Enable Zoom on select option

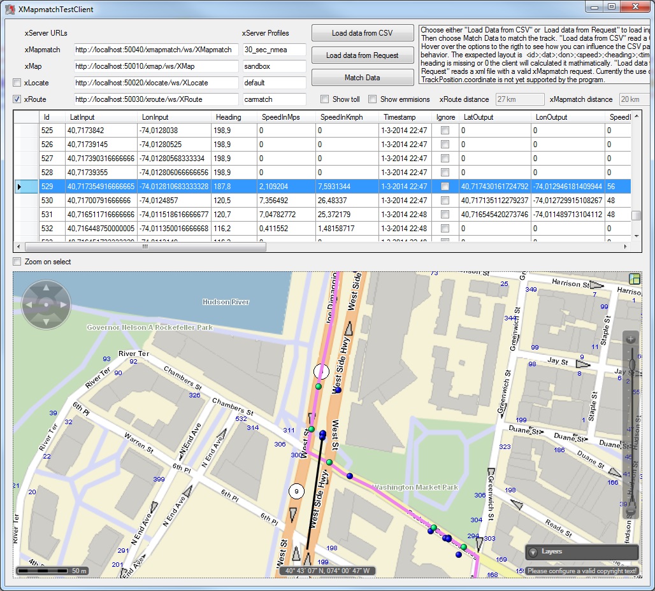[x=17, y=262]
